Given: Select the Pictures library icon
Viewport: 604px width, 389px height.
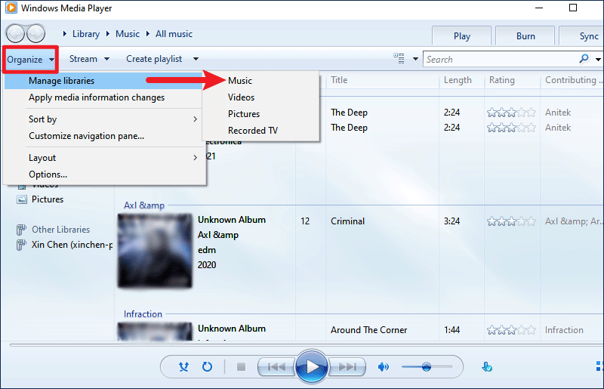Looking at the screenshot, I should click(22, 199).
